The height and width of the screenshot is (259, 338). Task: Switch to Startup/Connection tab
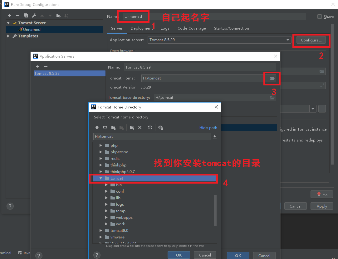click(x=231, y=28)
